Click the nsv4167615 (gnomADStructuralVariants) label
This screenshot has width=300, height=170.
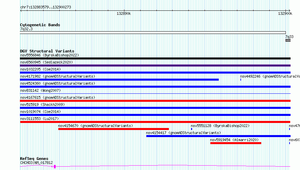coord(58,97)
